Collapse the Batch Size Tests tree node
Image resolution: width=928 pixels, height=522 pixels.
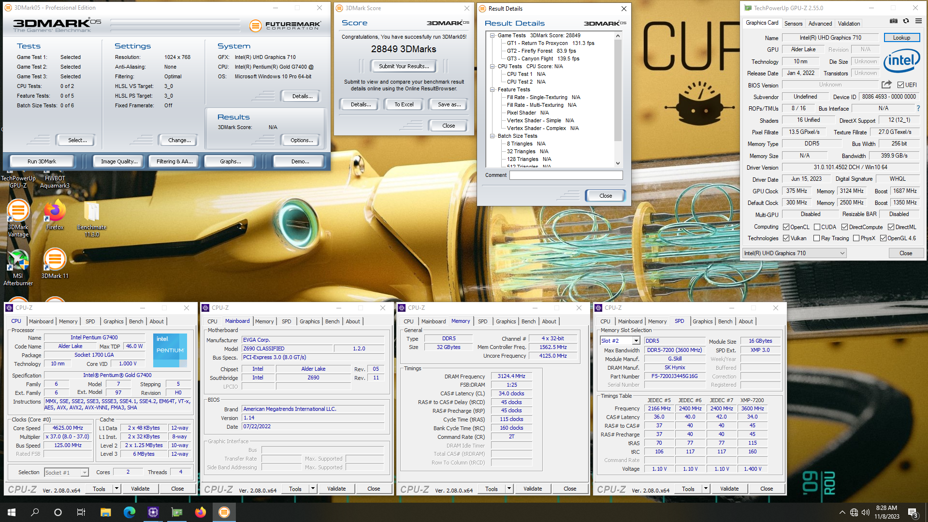click(x=492, y=136)
